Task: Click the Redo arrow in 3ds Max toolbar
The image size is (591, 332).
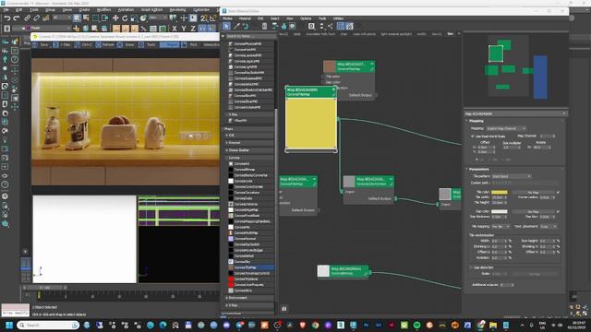Action: click(x=17, y=18)
